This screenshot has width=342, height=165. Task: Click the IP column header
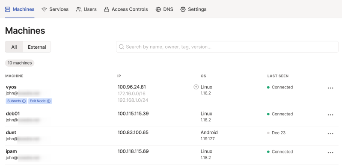(x=119, y=76)
